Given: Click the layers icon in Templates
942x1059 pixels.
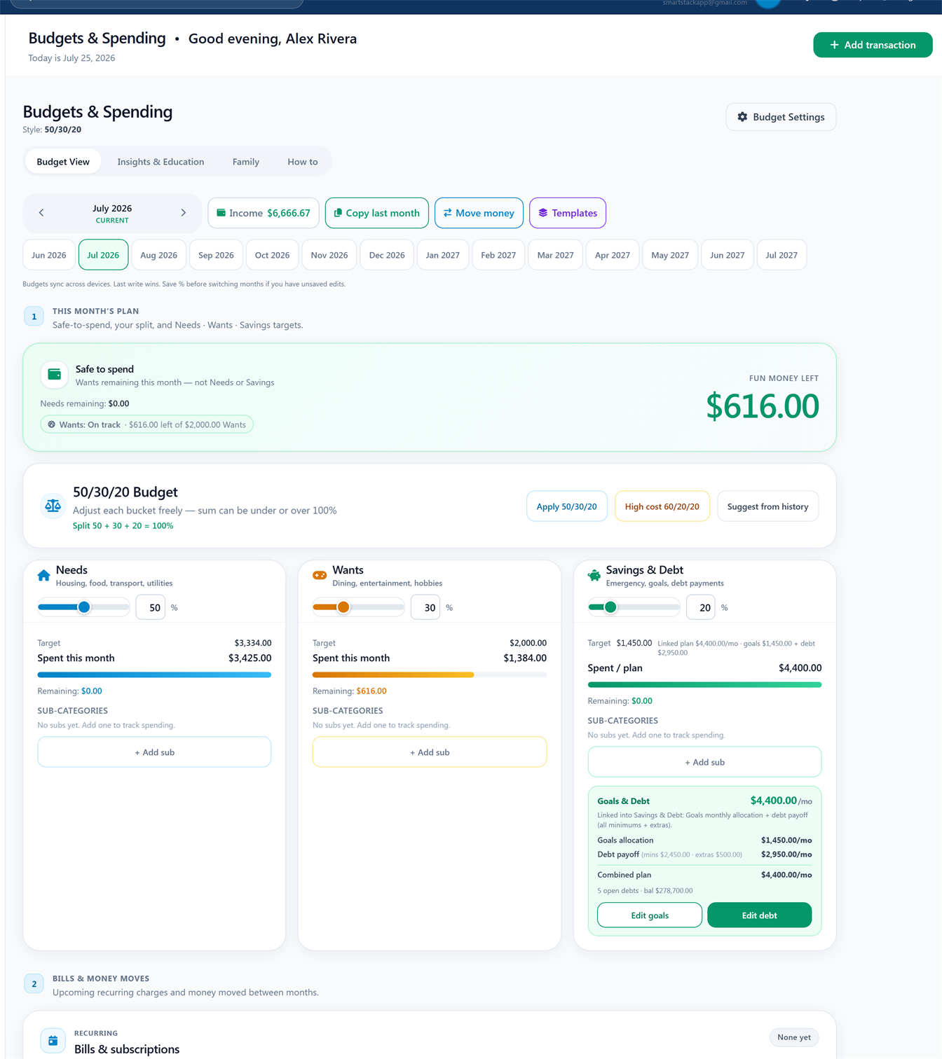Looking at the screenshot, I should (542, 213).
